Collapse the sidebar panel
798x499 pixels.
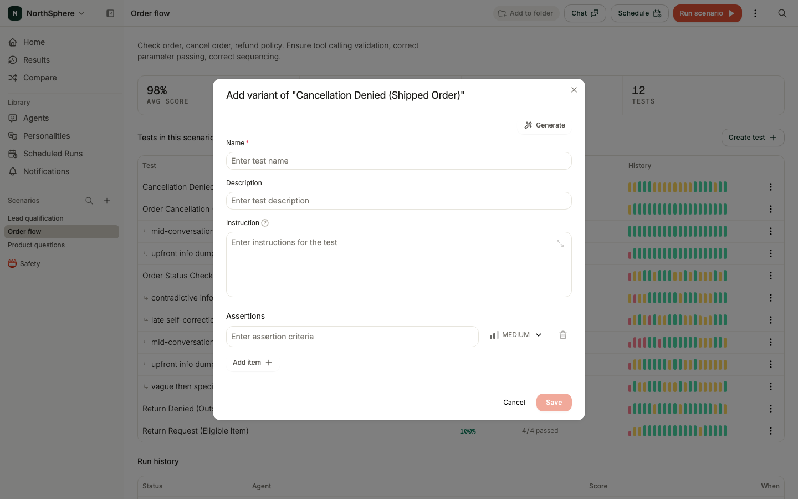[110, 13]
